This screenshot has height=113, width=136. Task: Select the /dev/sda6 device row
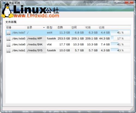point(68,44)
